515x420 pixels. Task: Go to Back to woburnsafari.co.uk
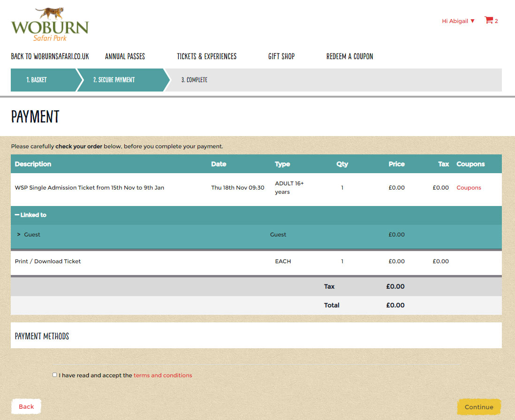[x=50, y=56]
